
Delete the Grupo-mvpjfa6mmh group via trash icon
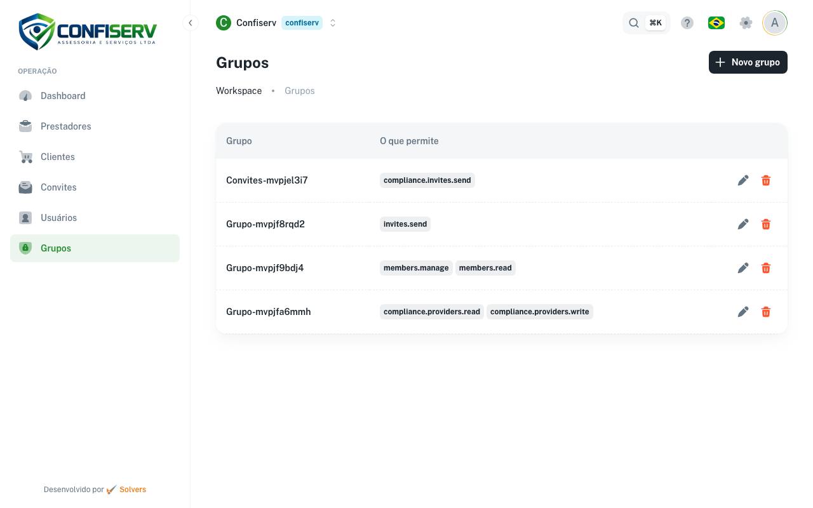tap(766, 312)
